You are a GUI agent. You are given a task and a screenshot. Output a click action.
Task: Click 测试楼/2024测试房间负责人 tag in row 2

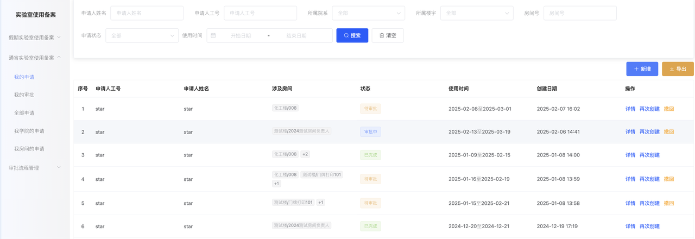[x=301, y=131]
